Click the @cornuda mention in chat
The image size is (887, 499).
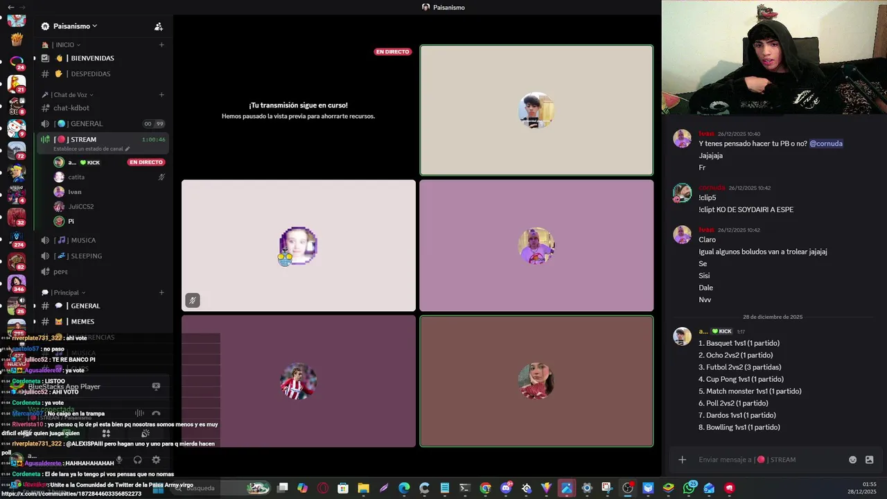[826, 143]
